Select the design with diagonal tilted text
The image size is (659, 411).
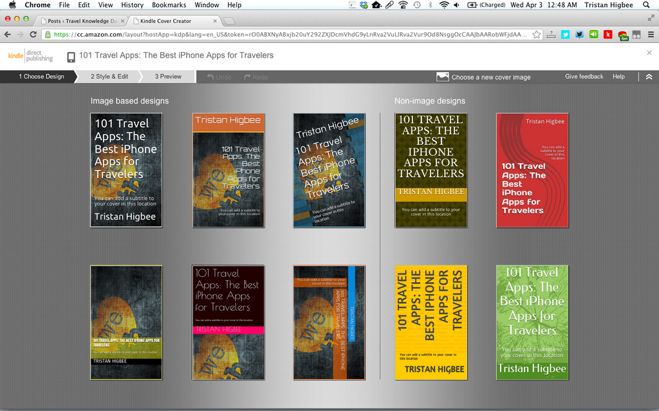(x=329, y=170)
